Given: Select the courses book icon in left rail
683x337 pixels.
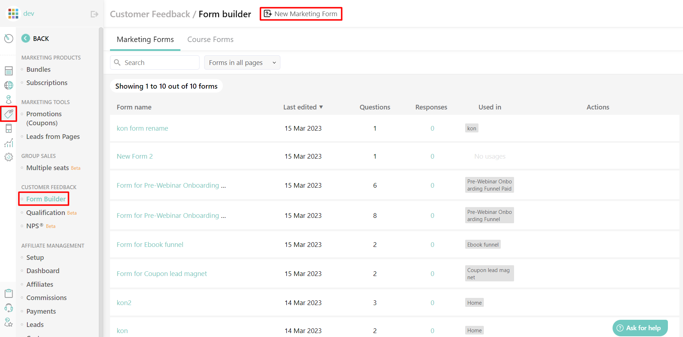Looking at the screenshot, I should click(x=9, y=71).
